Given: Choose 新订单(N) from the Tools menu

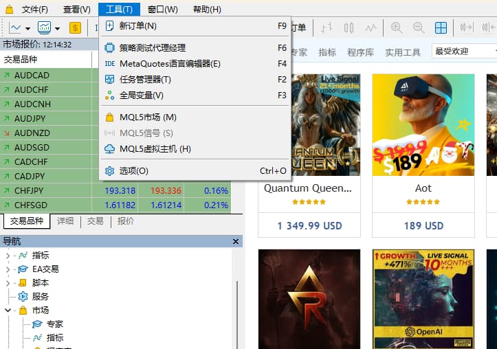Looking at the screenshot, I should (x=138, y=26).
